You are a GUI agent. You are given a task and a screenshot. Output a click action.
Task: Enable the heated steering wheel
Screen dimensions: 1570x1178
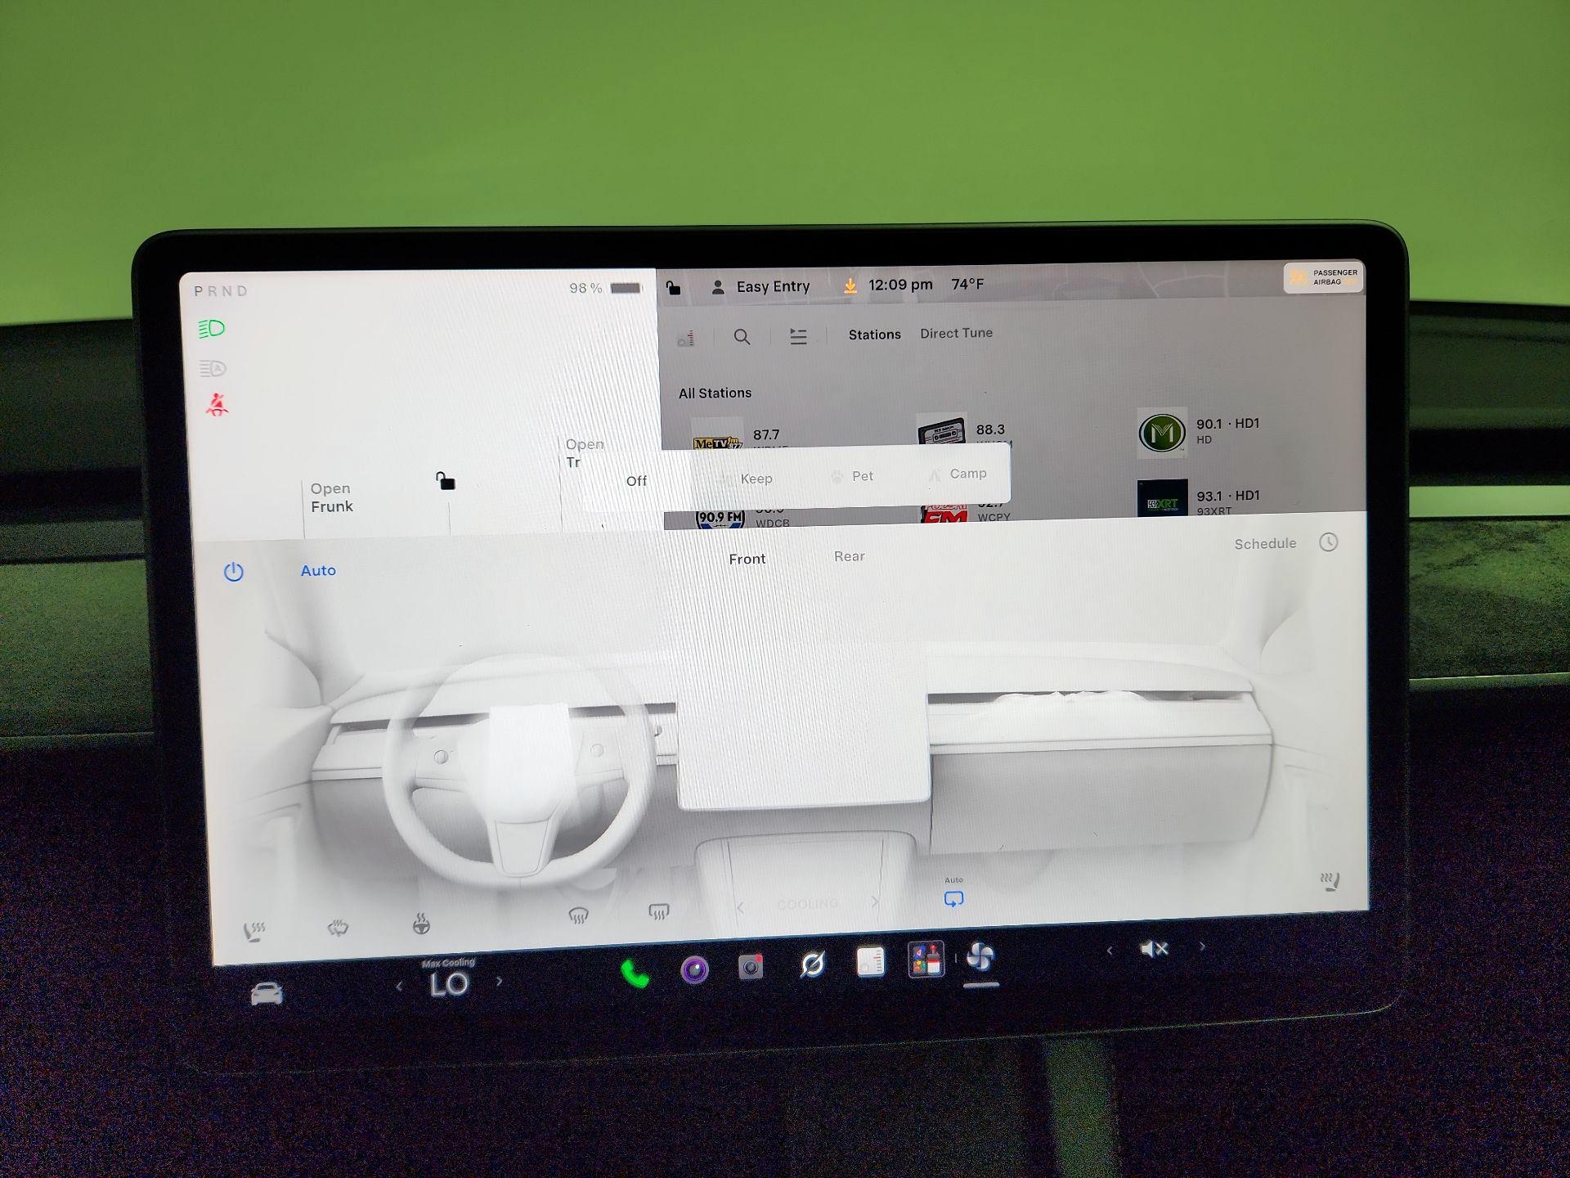[421, 924]
